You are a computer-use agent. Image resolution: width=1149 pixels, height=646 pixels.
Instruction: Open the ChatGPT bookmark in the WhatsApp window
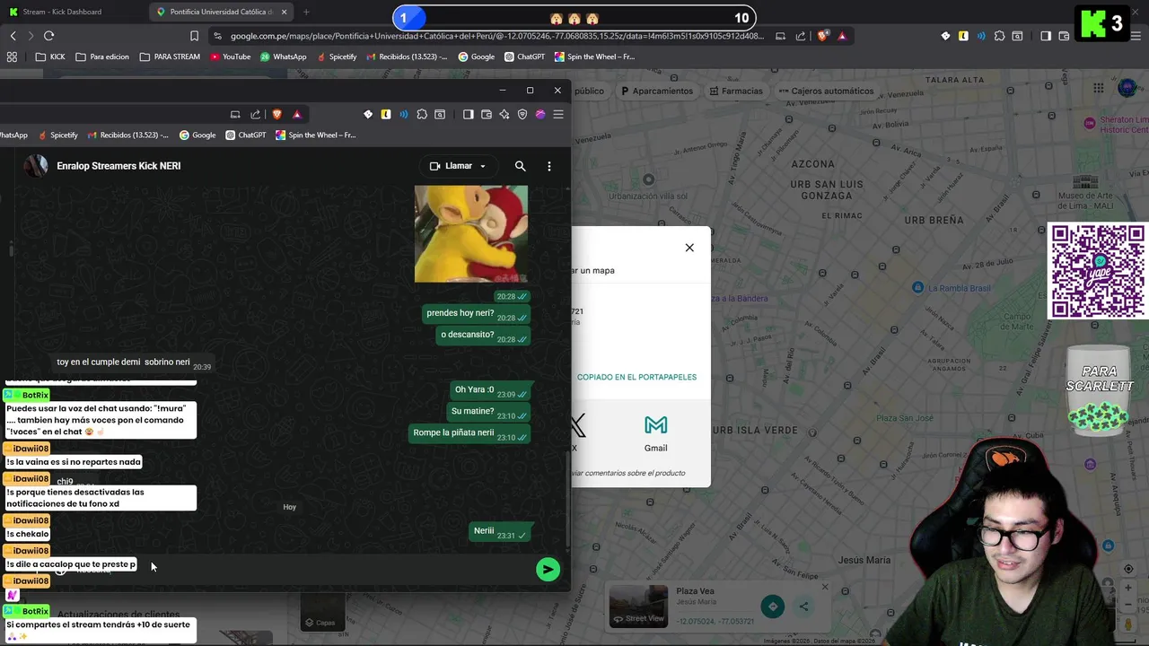[245, 135]
